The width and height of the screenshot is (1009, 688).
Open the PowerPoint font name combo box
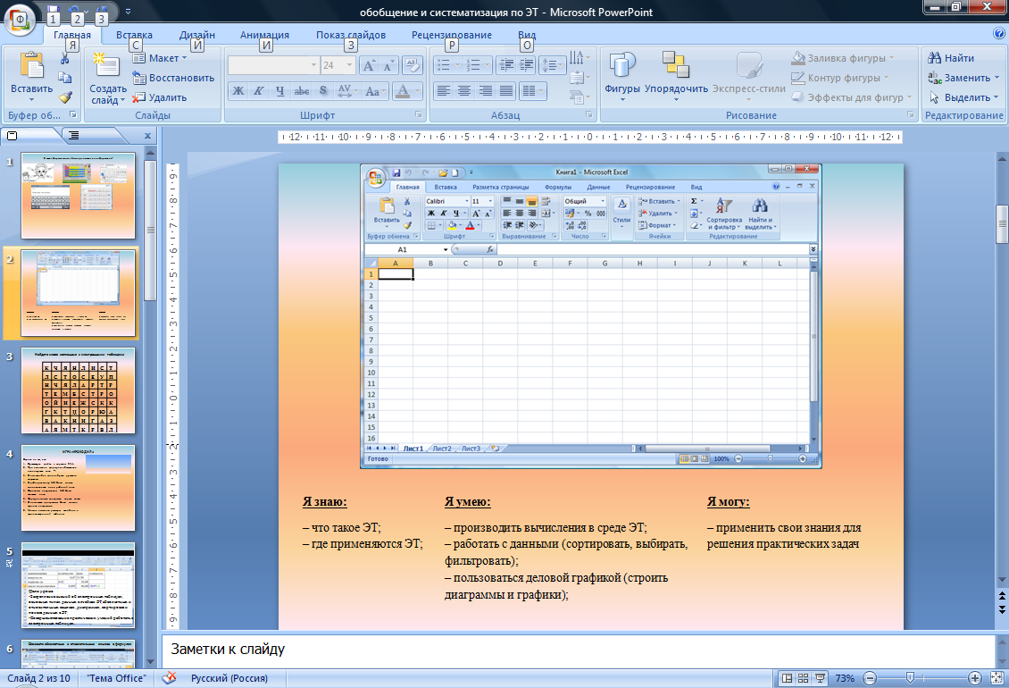[x=273, y=65]
